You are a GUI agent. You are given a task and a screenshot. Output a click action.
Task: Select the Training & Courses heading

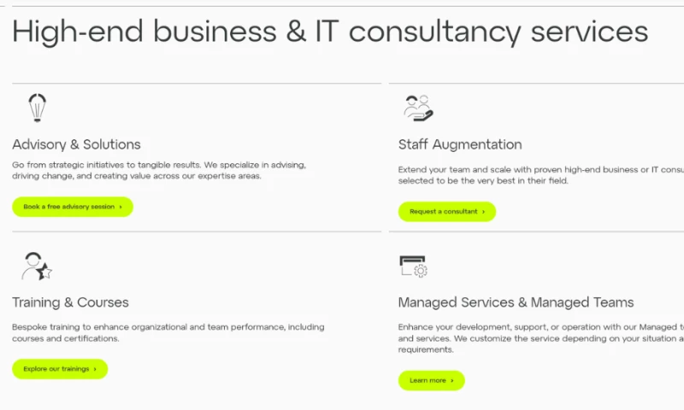[x=70, y=302]
